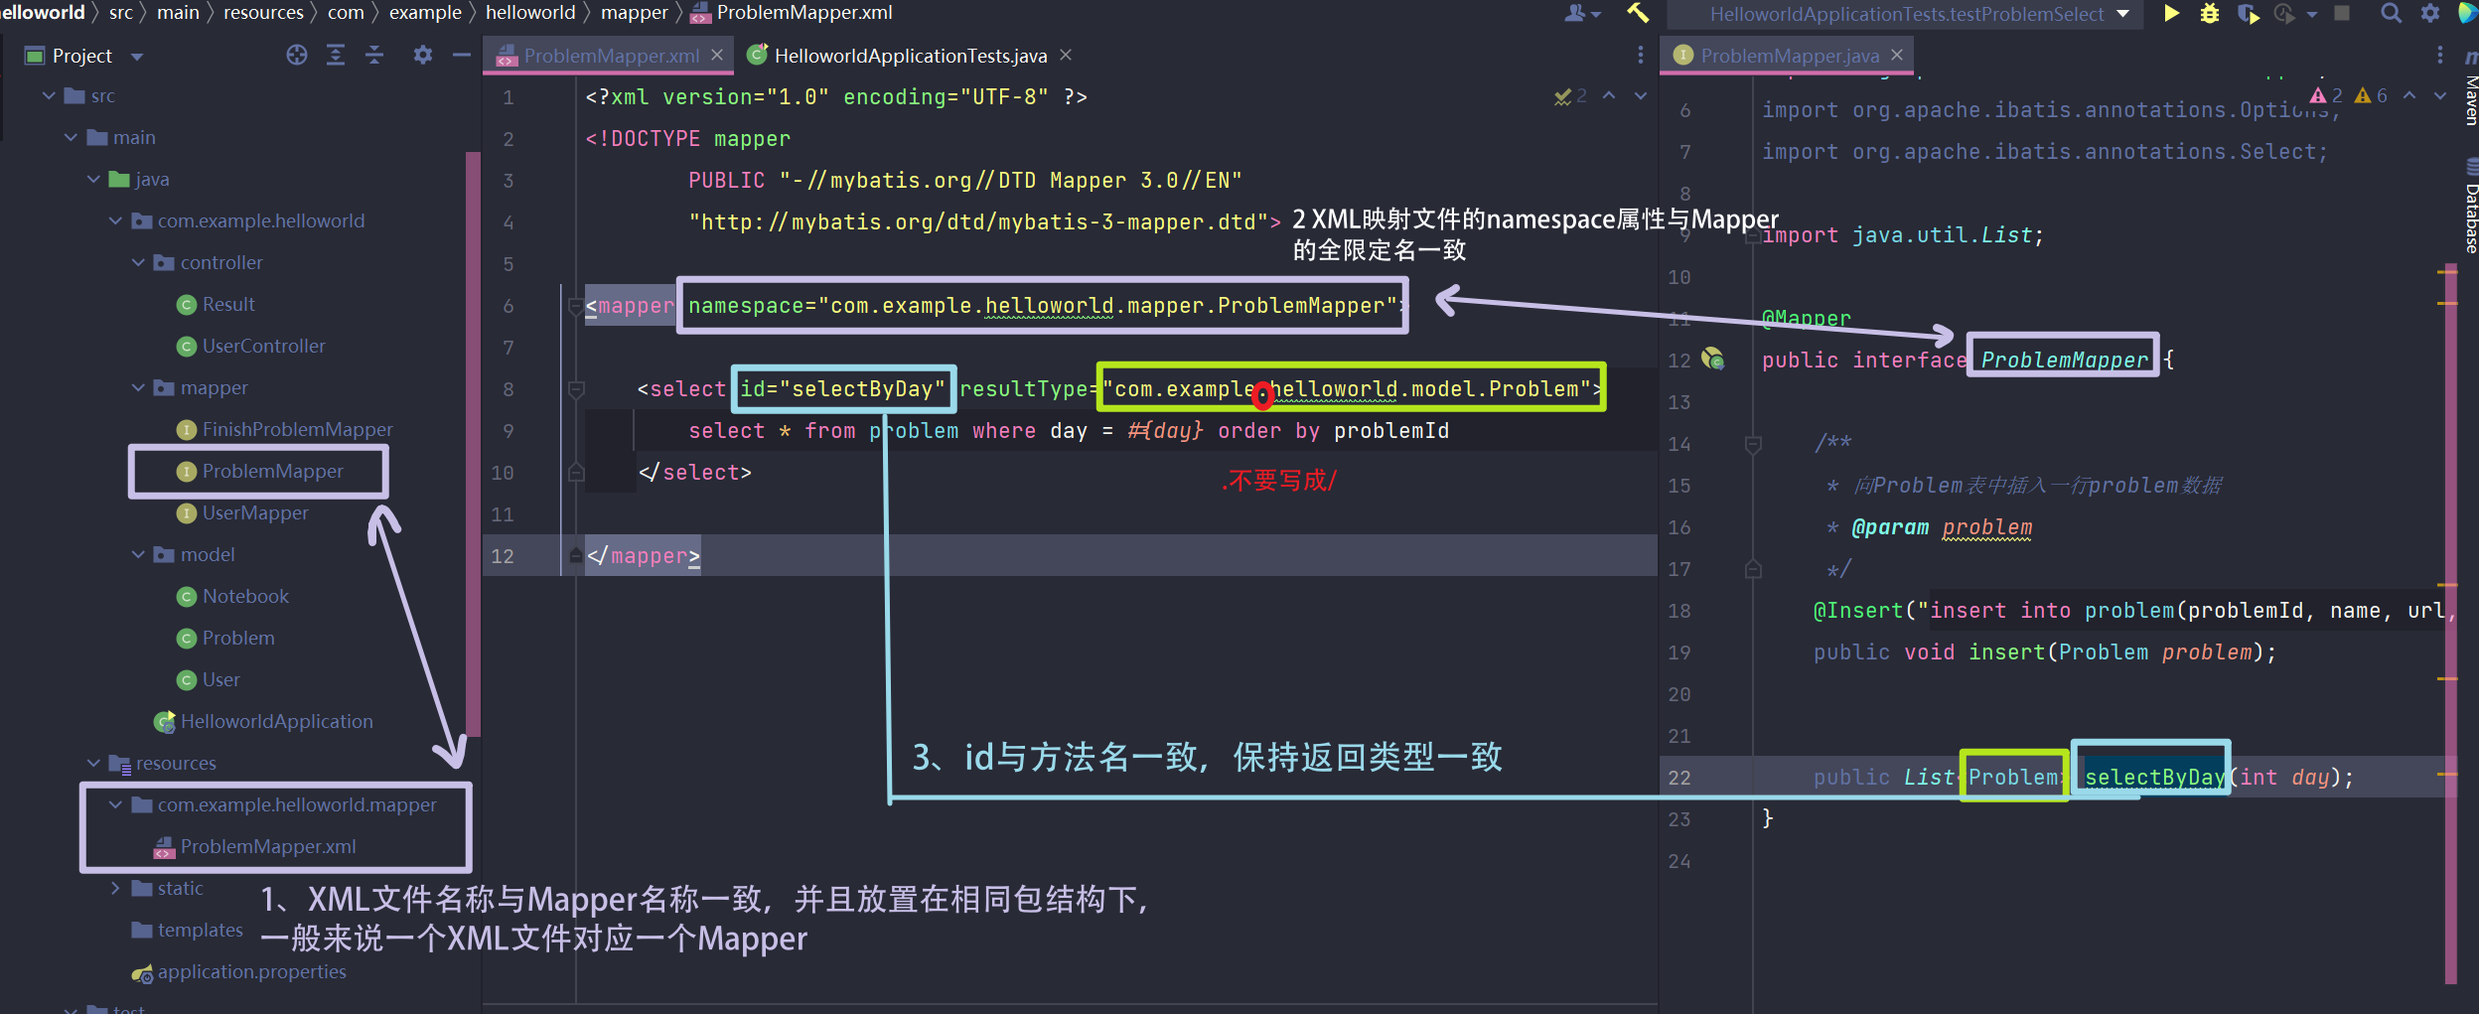
Task: Next highlighted error arrow in Java editor
Action: tap(2440, 96)
